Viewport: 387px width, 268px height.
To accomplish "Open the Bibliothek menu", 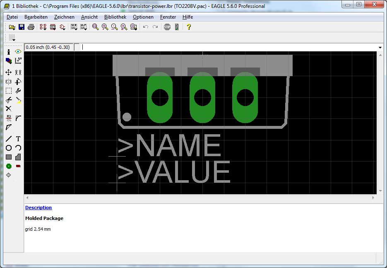I will pos(115,17).
